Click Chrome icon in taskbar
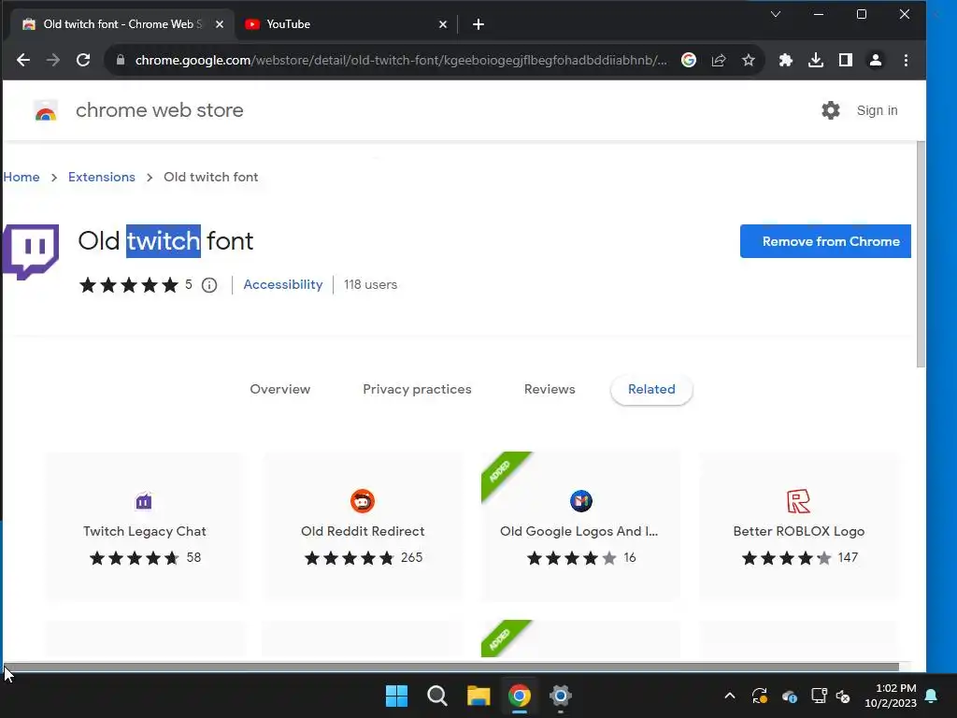Image resolution: width=957 pixels, height=718 pixels. pos(520,696)
